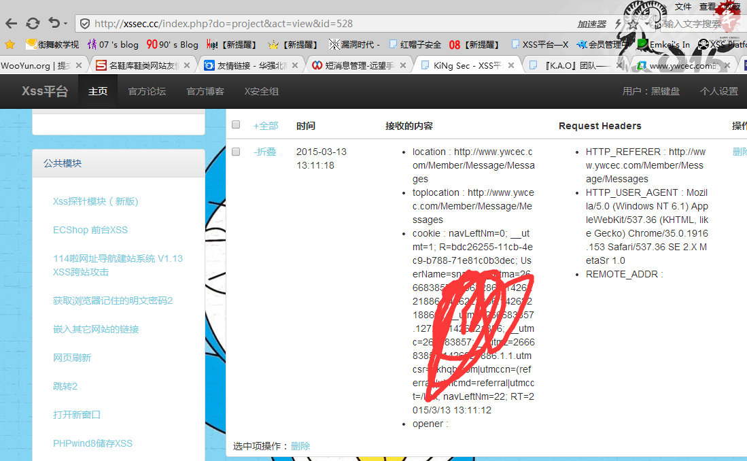747x461 pixels.
Task: Close the 友情链接 tab
Action: click(295, 65)
